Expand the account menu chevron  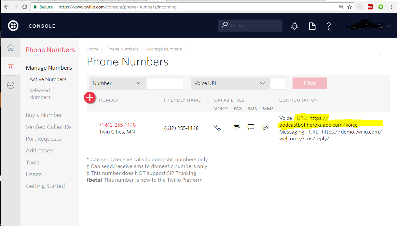click(389, 26)
